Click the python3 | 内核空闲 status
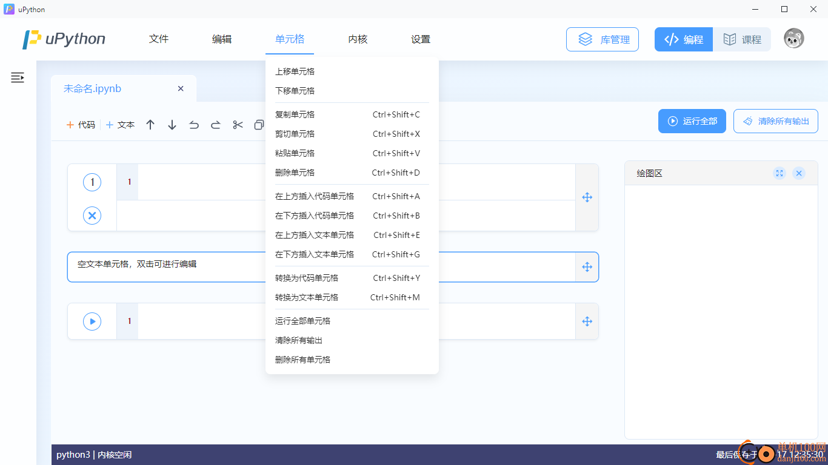This screenshot has height=465, width=828. click(x=94, y=455)
